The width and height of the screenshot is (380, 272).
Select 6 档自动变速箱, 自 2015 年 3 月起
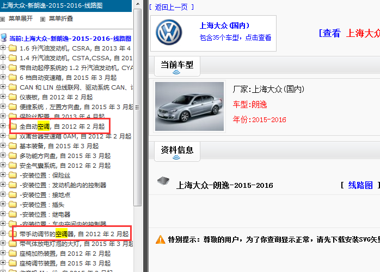68,78
